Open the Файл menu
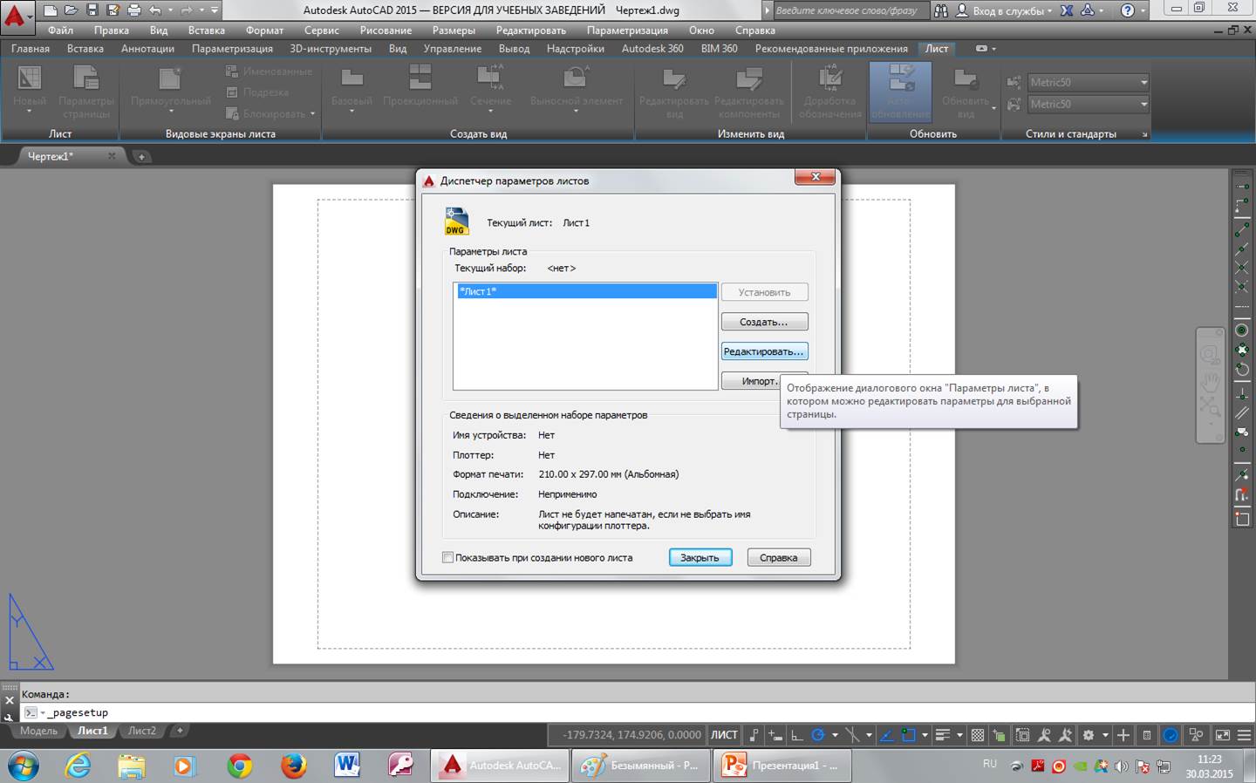Image resolution: width=1256 pixels, height=783 pixels. coord(60,31)
